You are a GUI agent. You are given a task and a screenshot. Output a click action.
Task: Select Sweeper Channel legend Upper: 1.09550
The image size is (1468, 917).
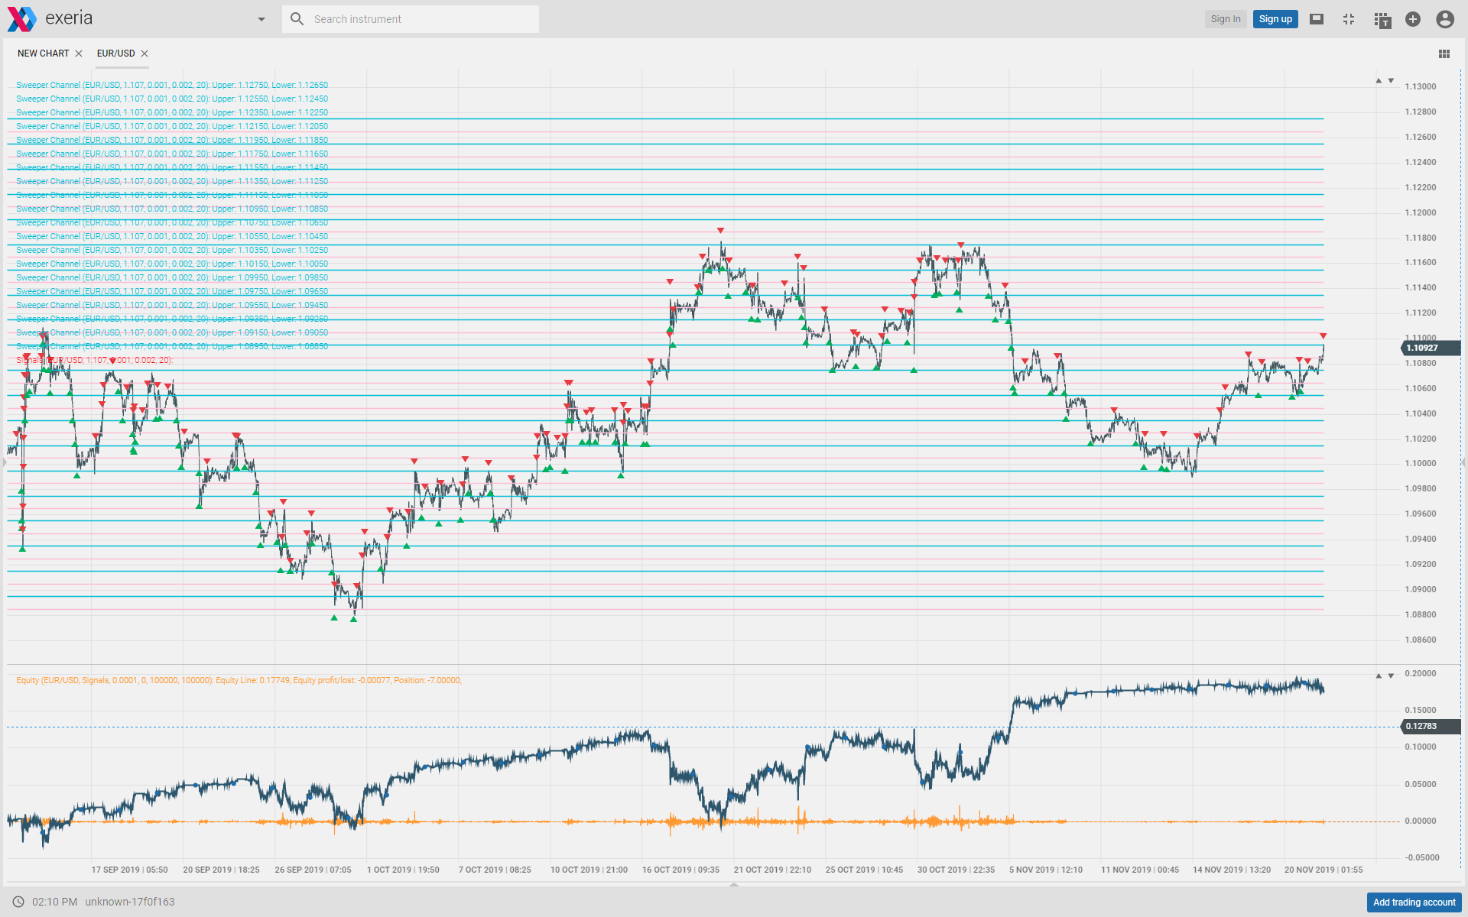click(x=172, y=305)
